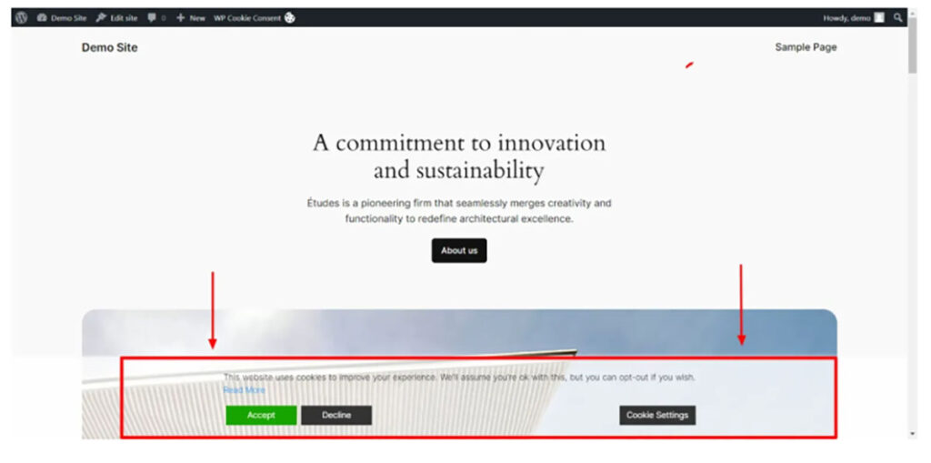Screen dimensions: 931x463
Task: Open the New content menu
Action: 191,18
